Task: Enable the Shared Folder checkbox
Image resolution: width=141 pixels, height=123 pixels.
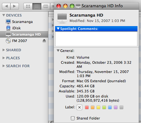Action: click(73, 118)
